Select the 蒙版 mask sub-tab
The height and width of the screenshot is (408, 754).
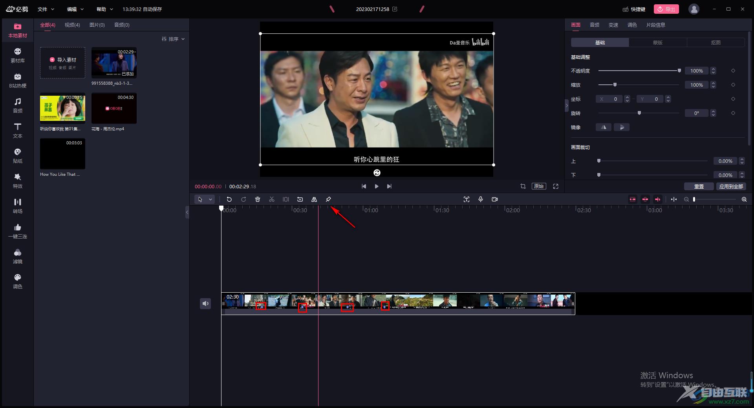click(x=658, y=42)
